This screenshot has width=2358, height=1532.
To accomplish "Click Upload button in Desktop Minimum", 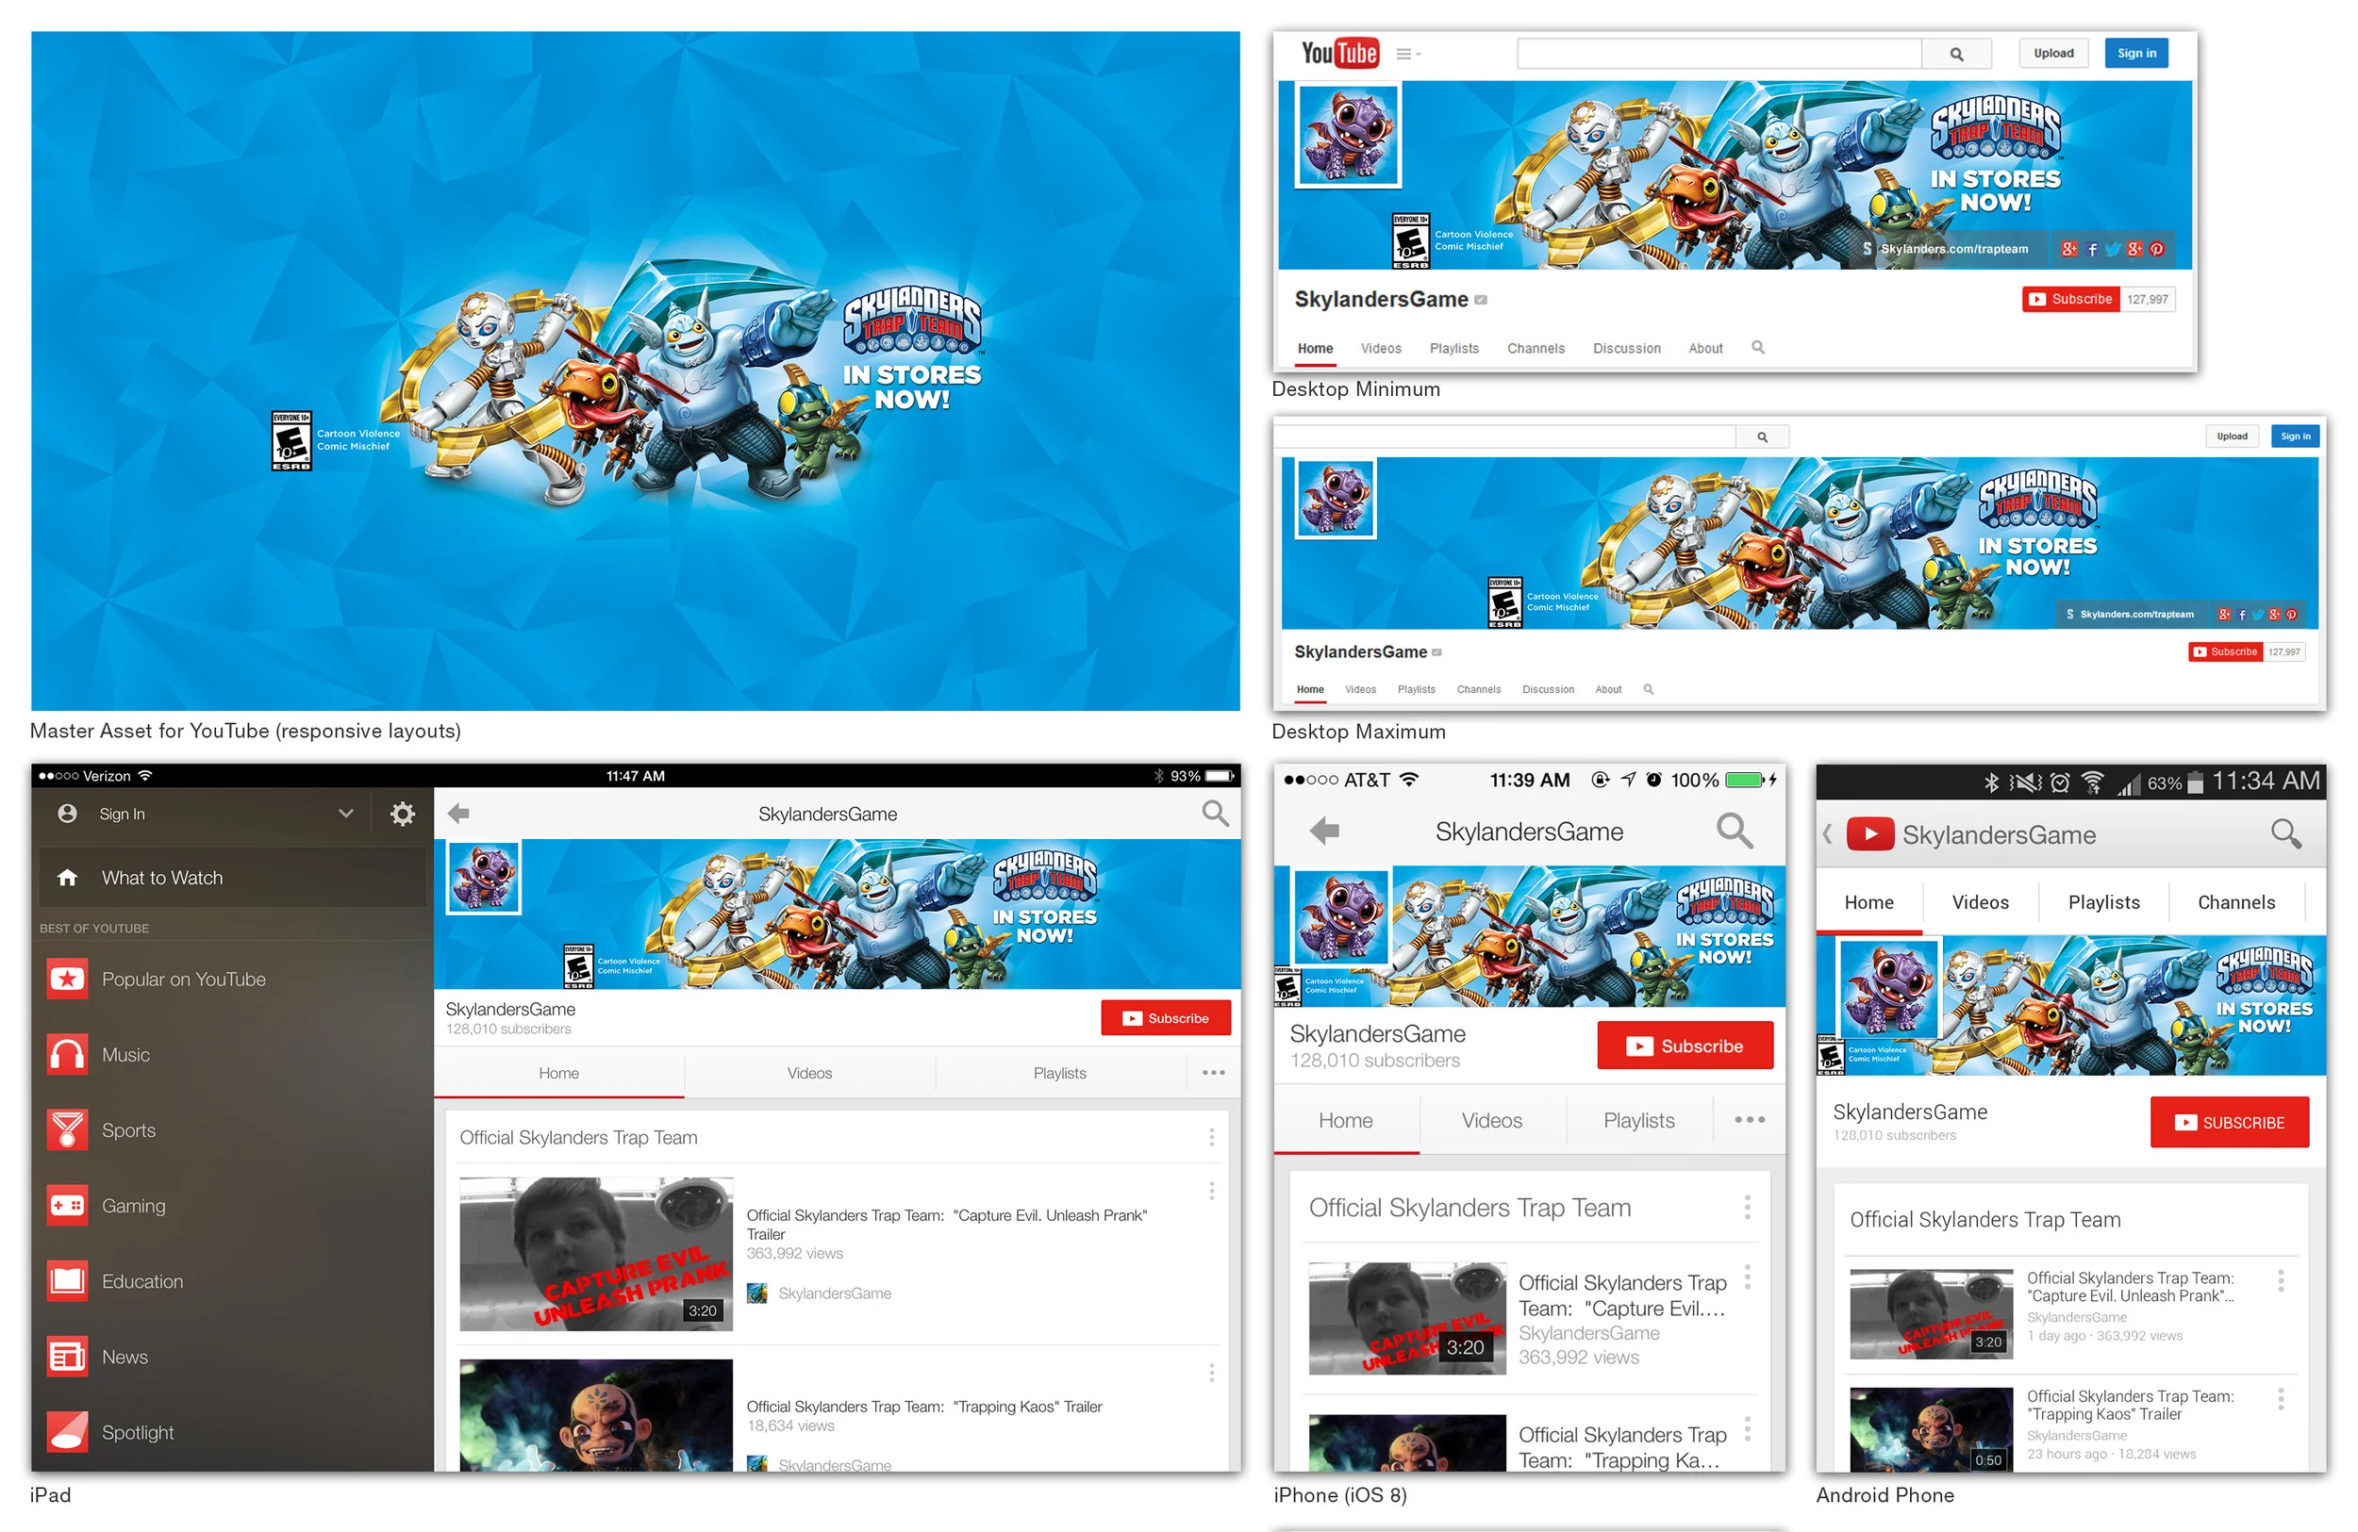I will (x=2052, y=54).
